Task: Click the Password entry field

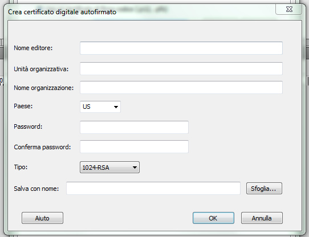Action: [x=134, y=127]
